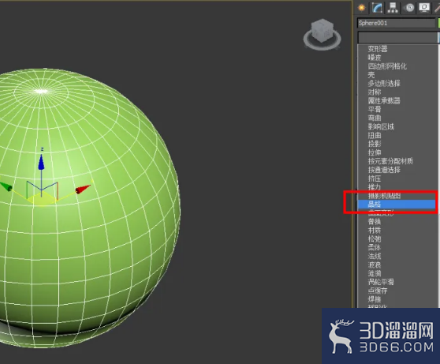The width and height of the screenshot is (440, 364).
Task: Click the red X axis gizmo arrow
Action: coord(83,190)
